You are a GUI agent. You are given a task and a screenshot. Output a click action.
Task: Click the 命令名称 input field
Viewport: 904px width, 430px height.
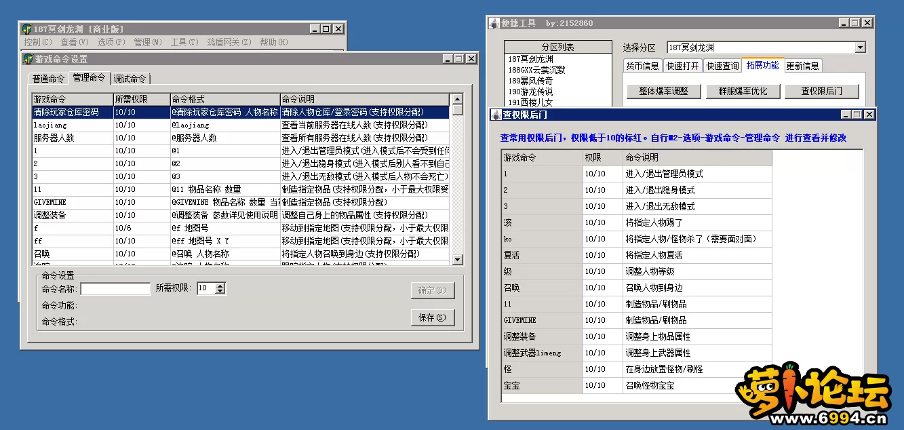(x=115, y=289)
